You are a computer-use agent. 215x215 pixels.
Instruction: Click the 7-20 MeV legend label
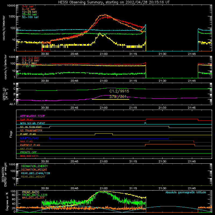29,66
